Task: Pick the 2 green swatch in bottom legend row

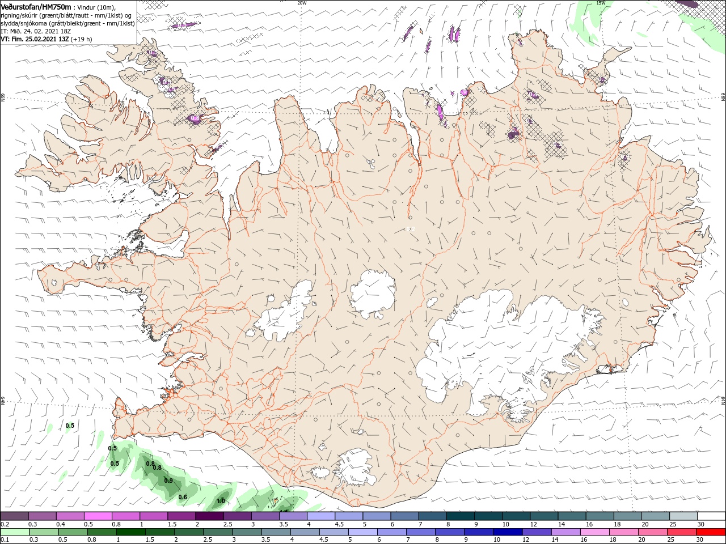Action: (188, 532)
